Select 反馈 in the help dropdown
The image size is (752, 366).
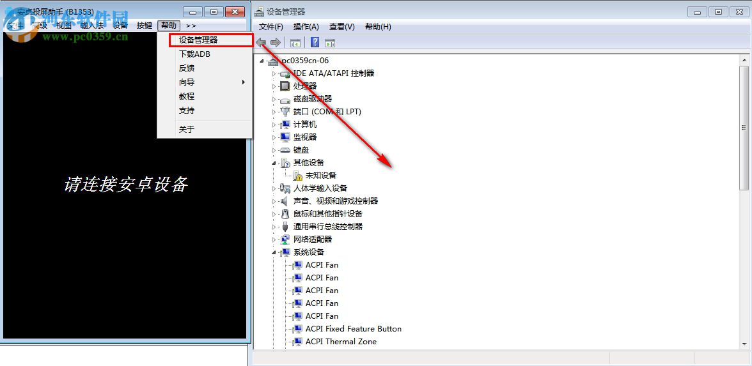pyautogui.click(x=205, y=68)
